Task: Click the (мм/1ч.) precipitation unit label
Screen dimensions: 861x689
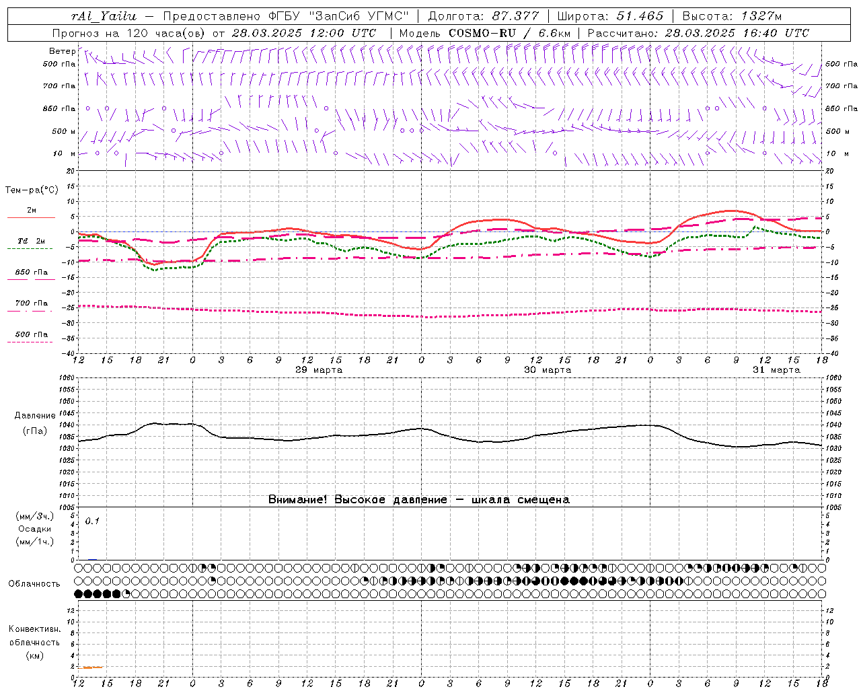Action: pyautogui.click(x=34, y=542)
